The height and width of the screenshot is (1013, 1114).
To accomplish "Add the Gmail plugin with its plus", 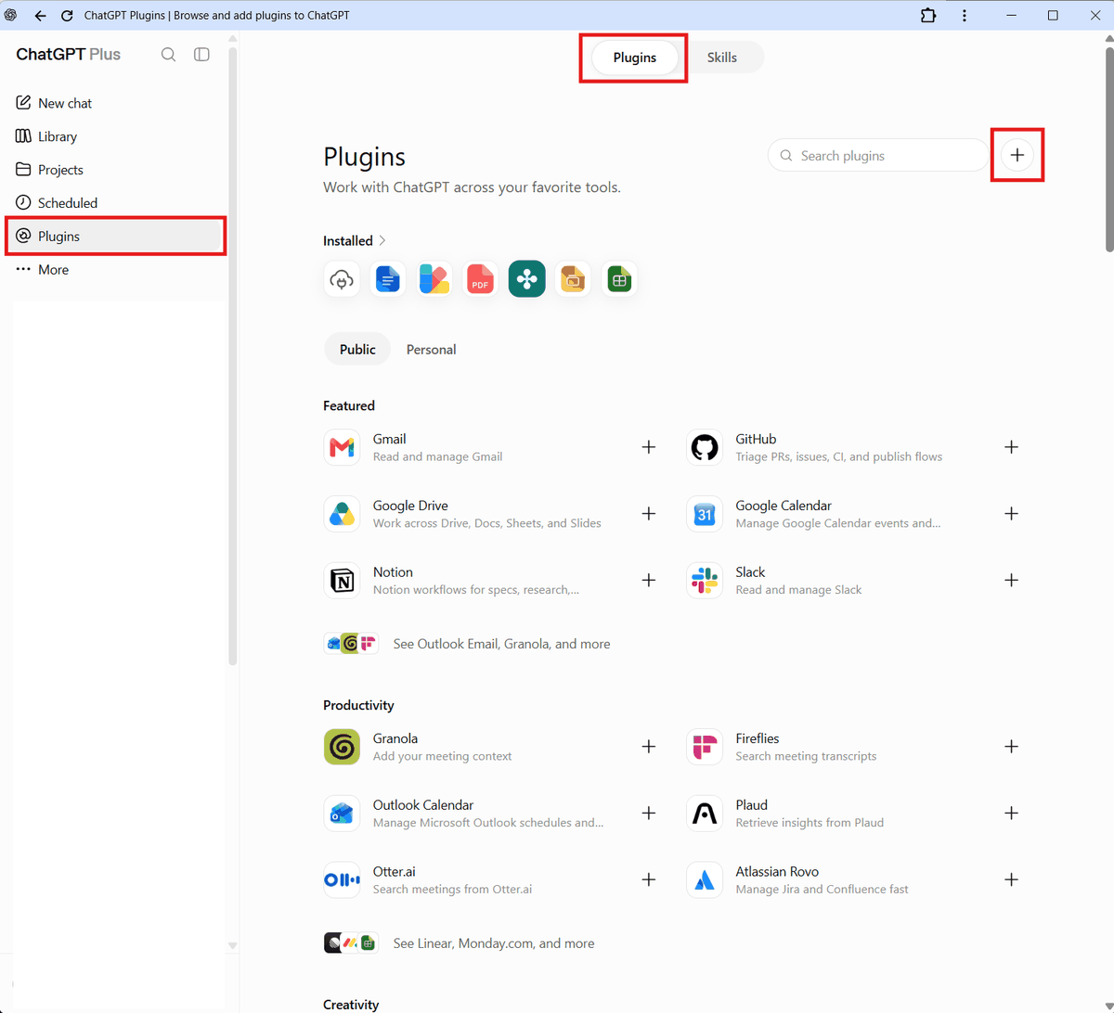I will point(649,447).
